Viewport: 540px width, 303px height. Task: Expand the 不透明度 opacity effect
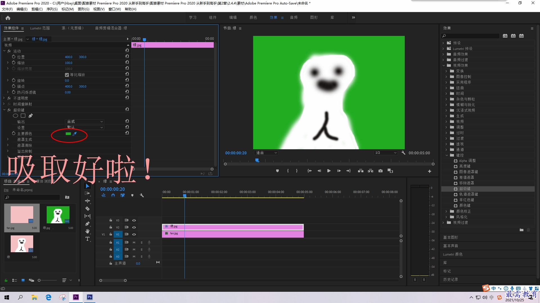[x=4, y=98]
